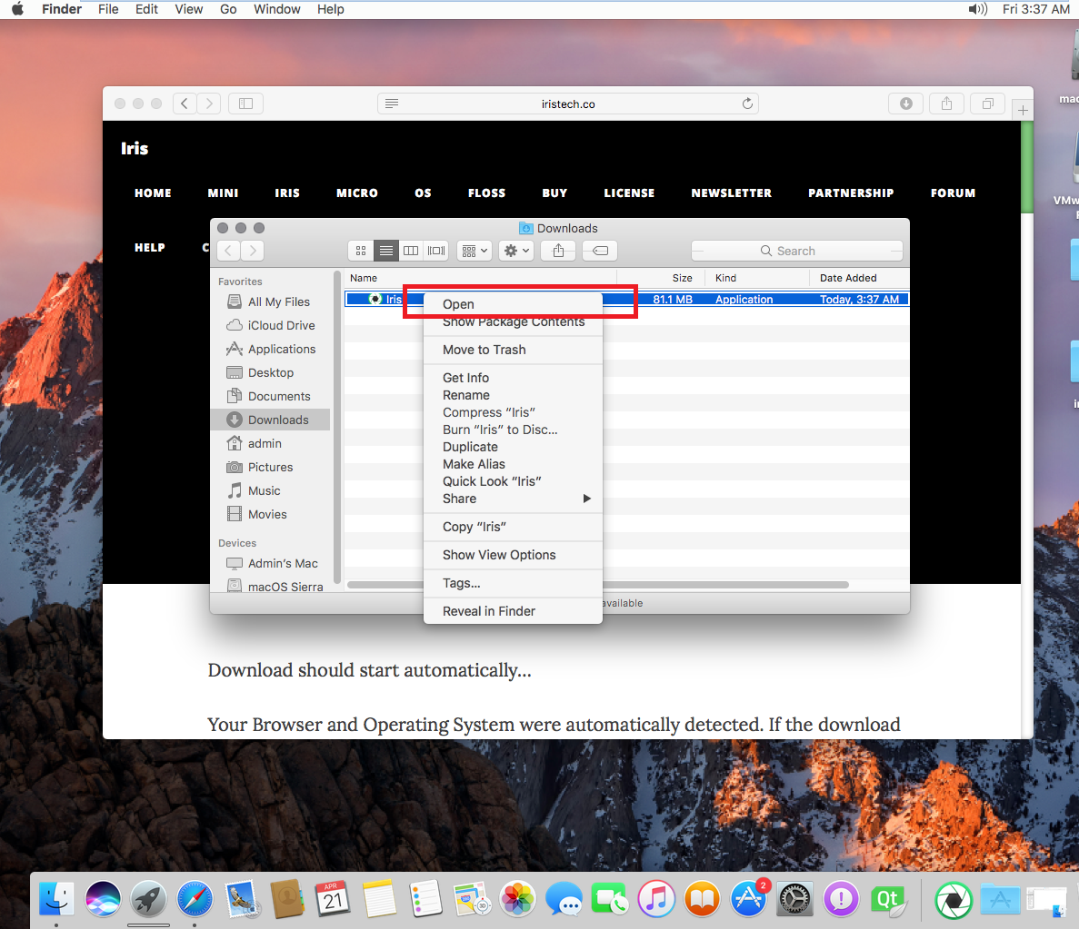Screen dimensions: 1079x929
Task: Click the Finder Search field
Action: tap(797, 251)
